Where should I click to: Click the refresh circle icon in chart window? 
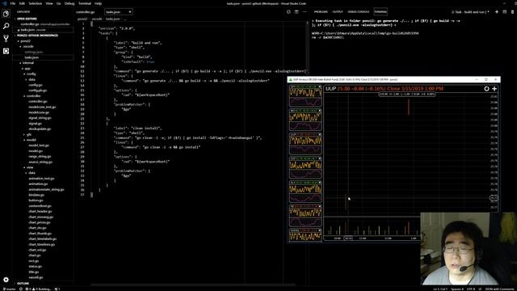coord(486,89)
